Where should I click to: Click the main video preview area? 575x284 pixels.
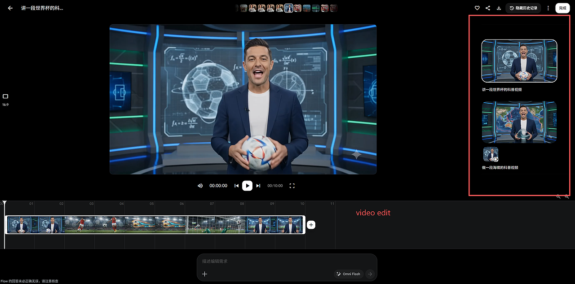coord(243,99)
